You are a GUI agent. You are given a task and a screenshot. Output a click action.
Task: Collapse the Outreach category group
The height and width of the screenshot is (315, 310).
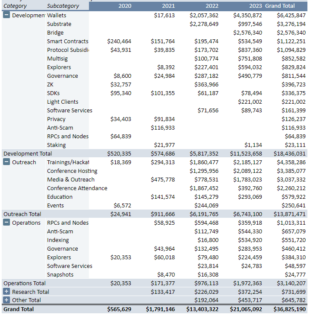6,162
